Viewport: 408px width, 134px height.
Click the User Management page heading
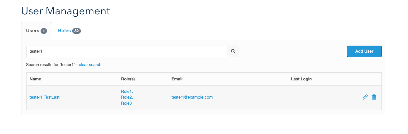point(65,11)
